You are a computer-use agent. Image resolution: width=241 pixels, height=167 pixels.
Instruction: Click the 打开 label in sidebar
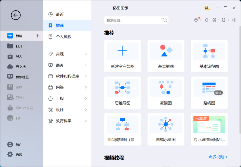coord(19,46)
